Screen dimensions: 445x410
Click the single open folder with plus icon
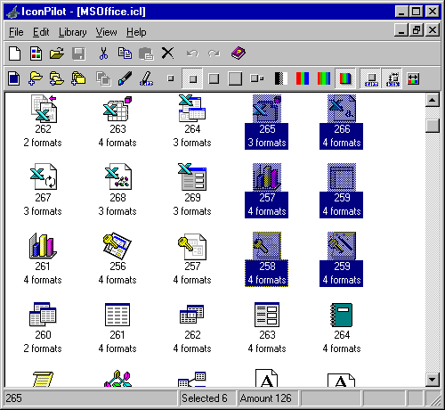point(36,78)
